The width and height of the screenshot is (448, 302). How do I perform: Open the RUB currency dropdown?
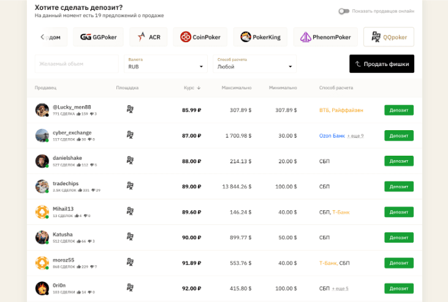165,64
